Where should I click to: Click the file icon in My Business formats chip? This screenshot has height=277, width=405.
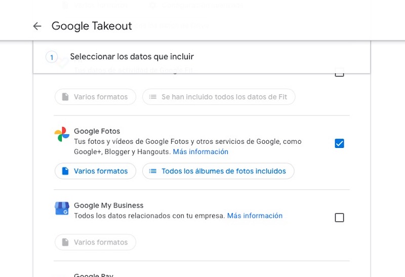(x=65, y=242)
